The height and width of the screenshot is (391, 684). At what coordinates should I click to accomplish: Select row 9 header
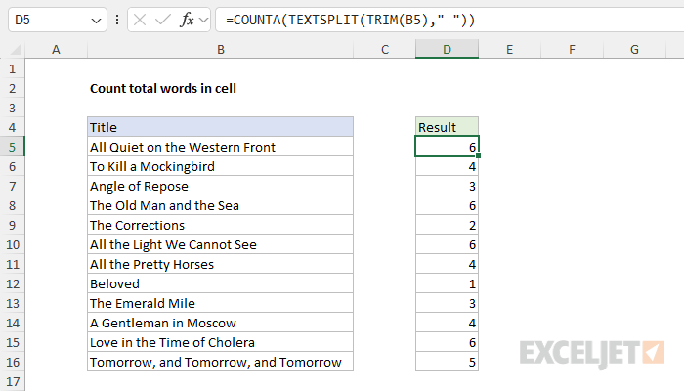click(x=12, y=225)
